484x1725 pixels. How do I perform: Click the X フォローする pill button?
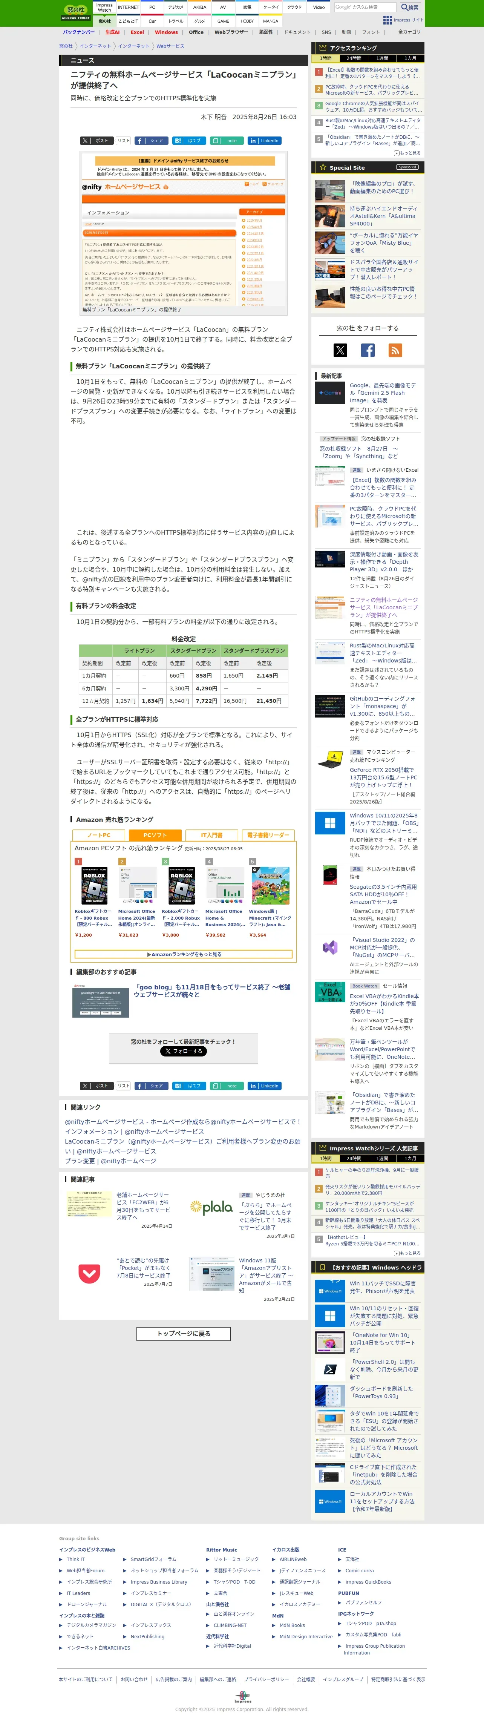[184, 1051]
